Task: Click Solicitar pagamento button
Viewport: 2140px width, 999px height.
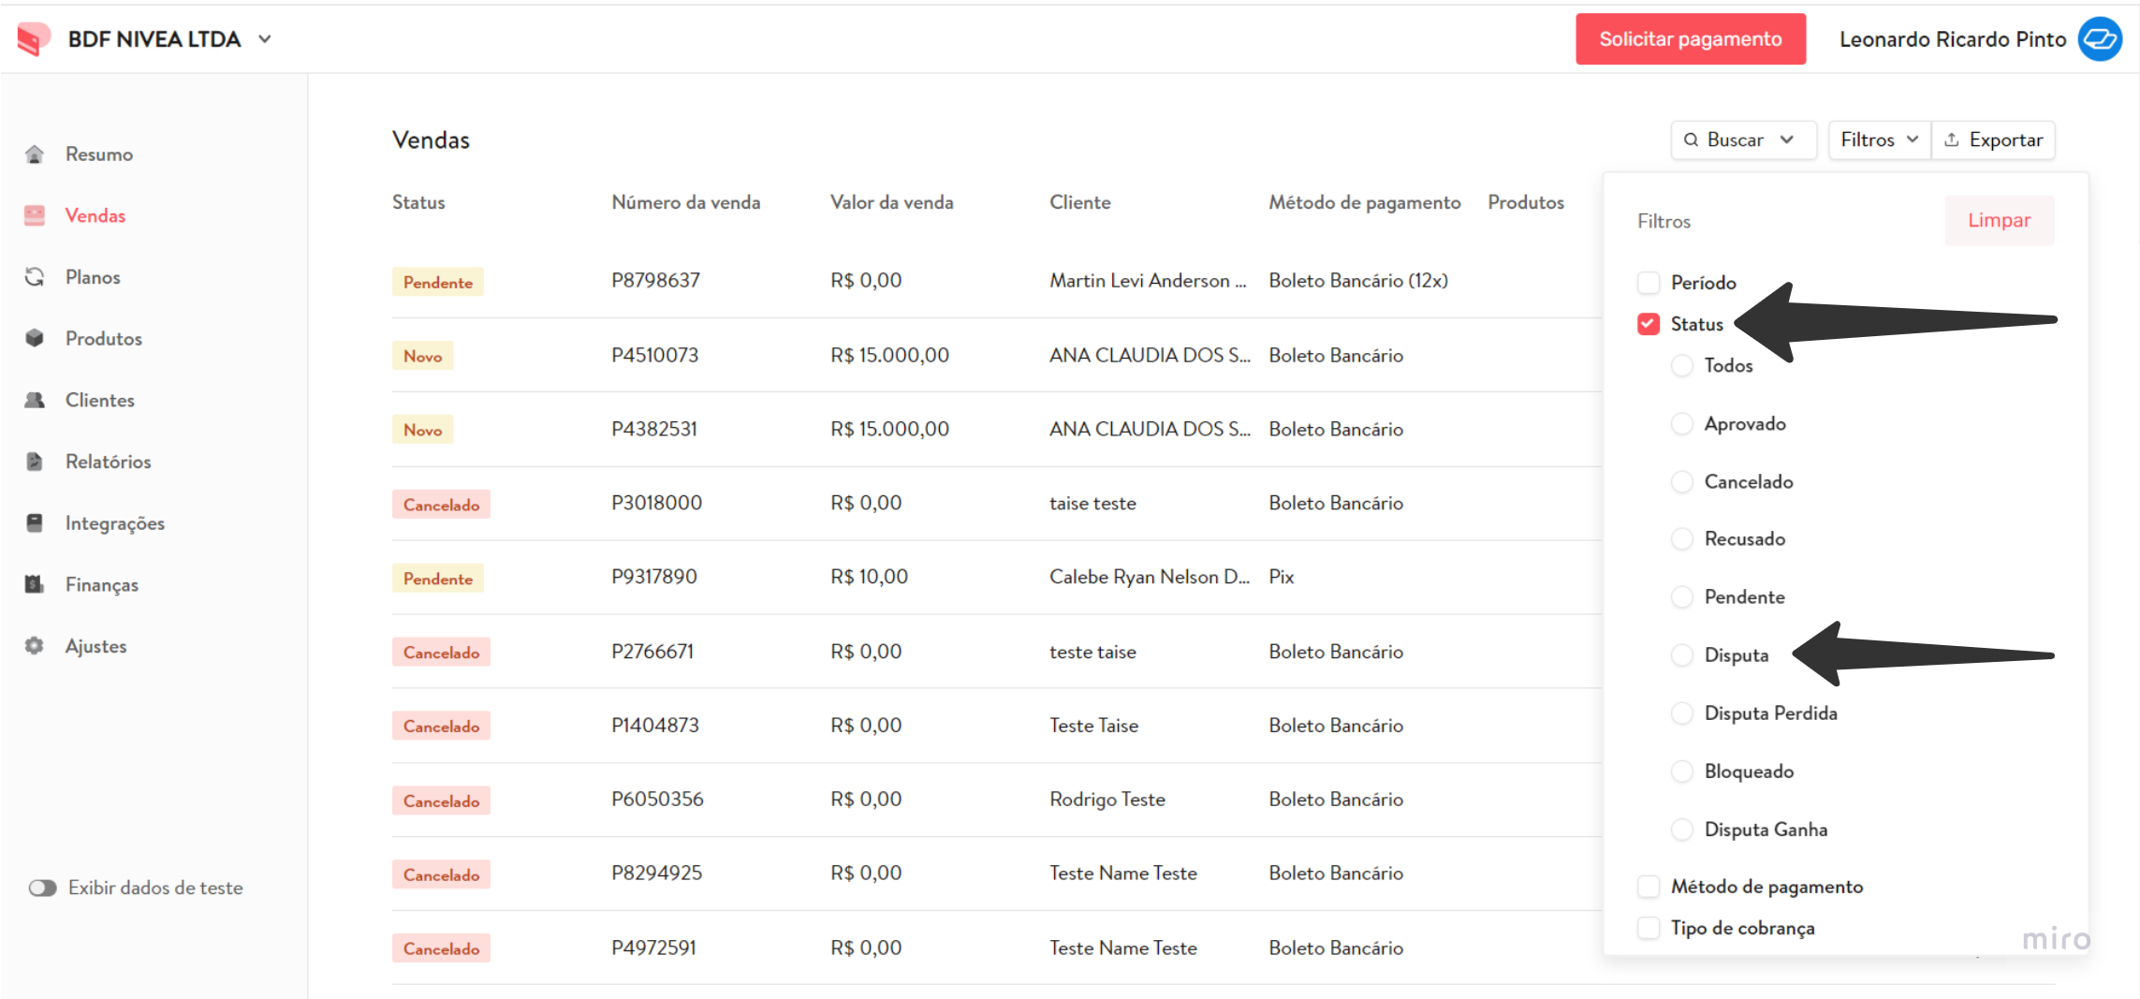Action: pos(1691,39)
